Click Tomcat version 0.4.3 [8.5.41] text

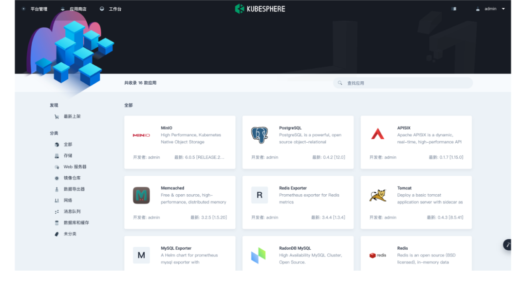click(445, 218)
